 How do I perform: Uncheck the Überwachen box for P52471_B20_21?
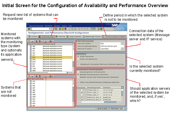coord(82,93)
